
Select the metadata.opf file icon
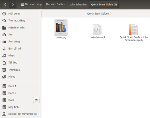97,30
